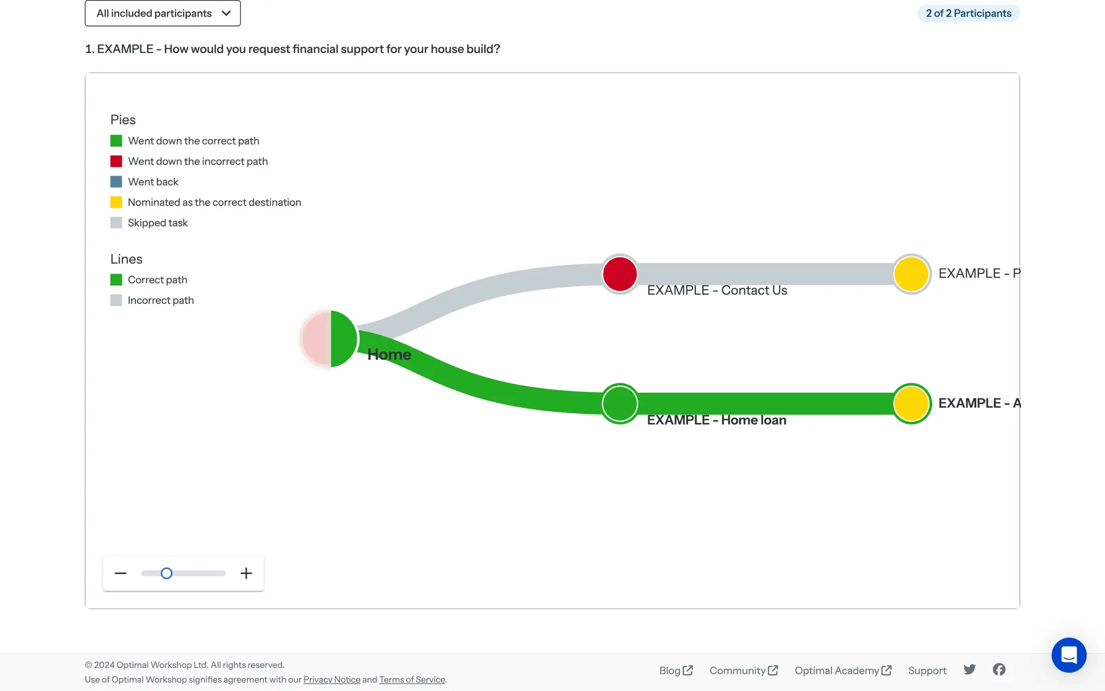Click the Facebook icon in footer
Image resolution: width=1105 pixels, height=691 pixels.
999,670
